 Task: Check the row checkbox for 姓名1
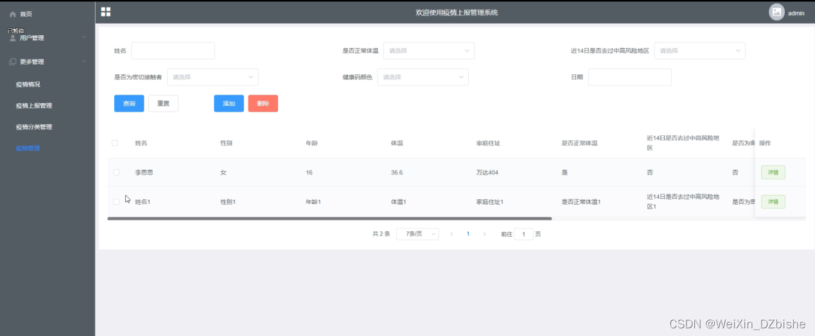click(116, 201)
